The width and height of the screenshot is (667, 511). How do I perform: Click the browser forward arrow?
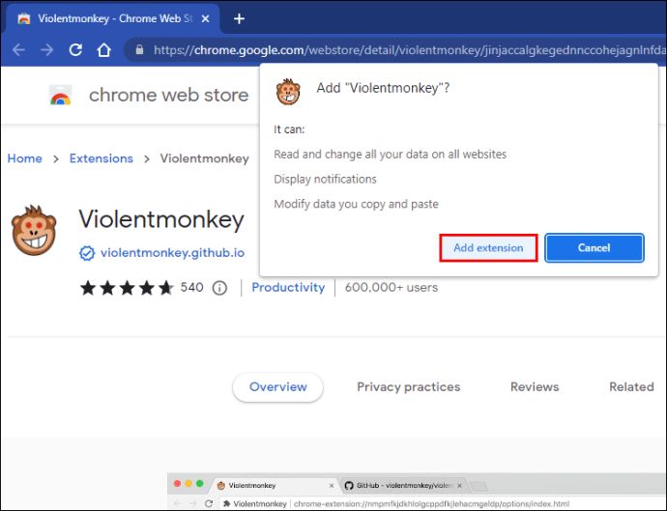coord(47,50)
